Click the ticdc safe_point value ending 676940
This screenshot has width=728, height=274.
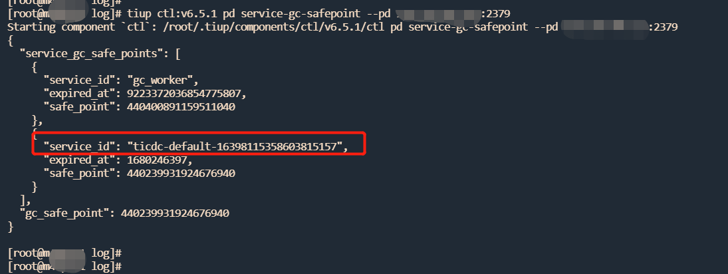point(176,173)
